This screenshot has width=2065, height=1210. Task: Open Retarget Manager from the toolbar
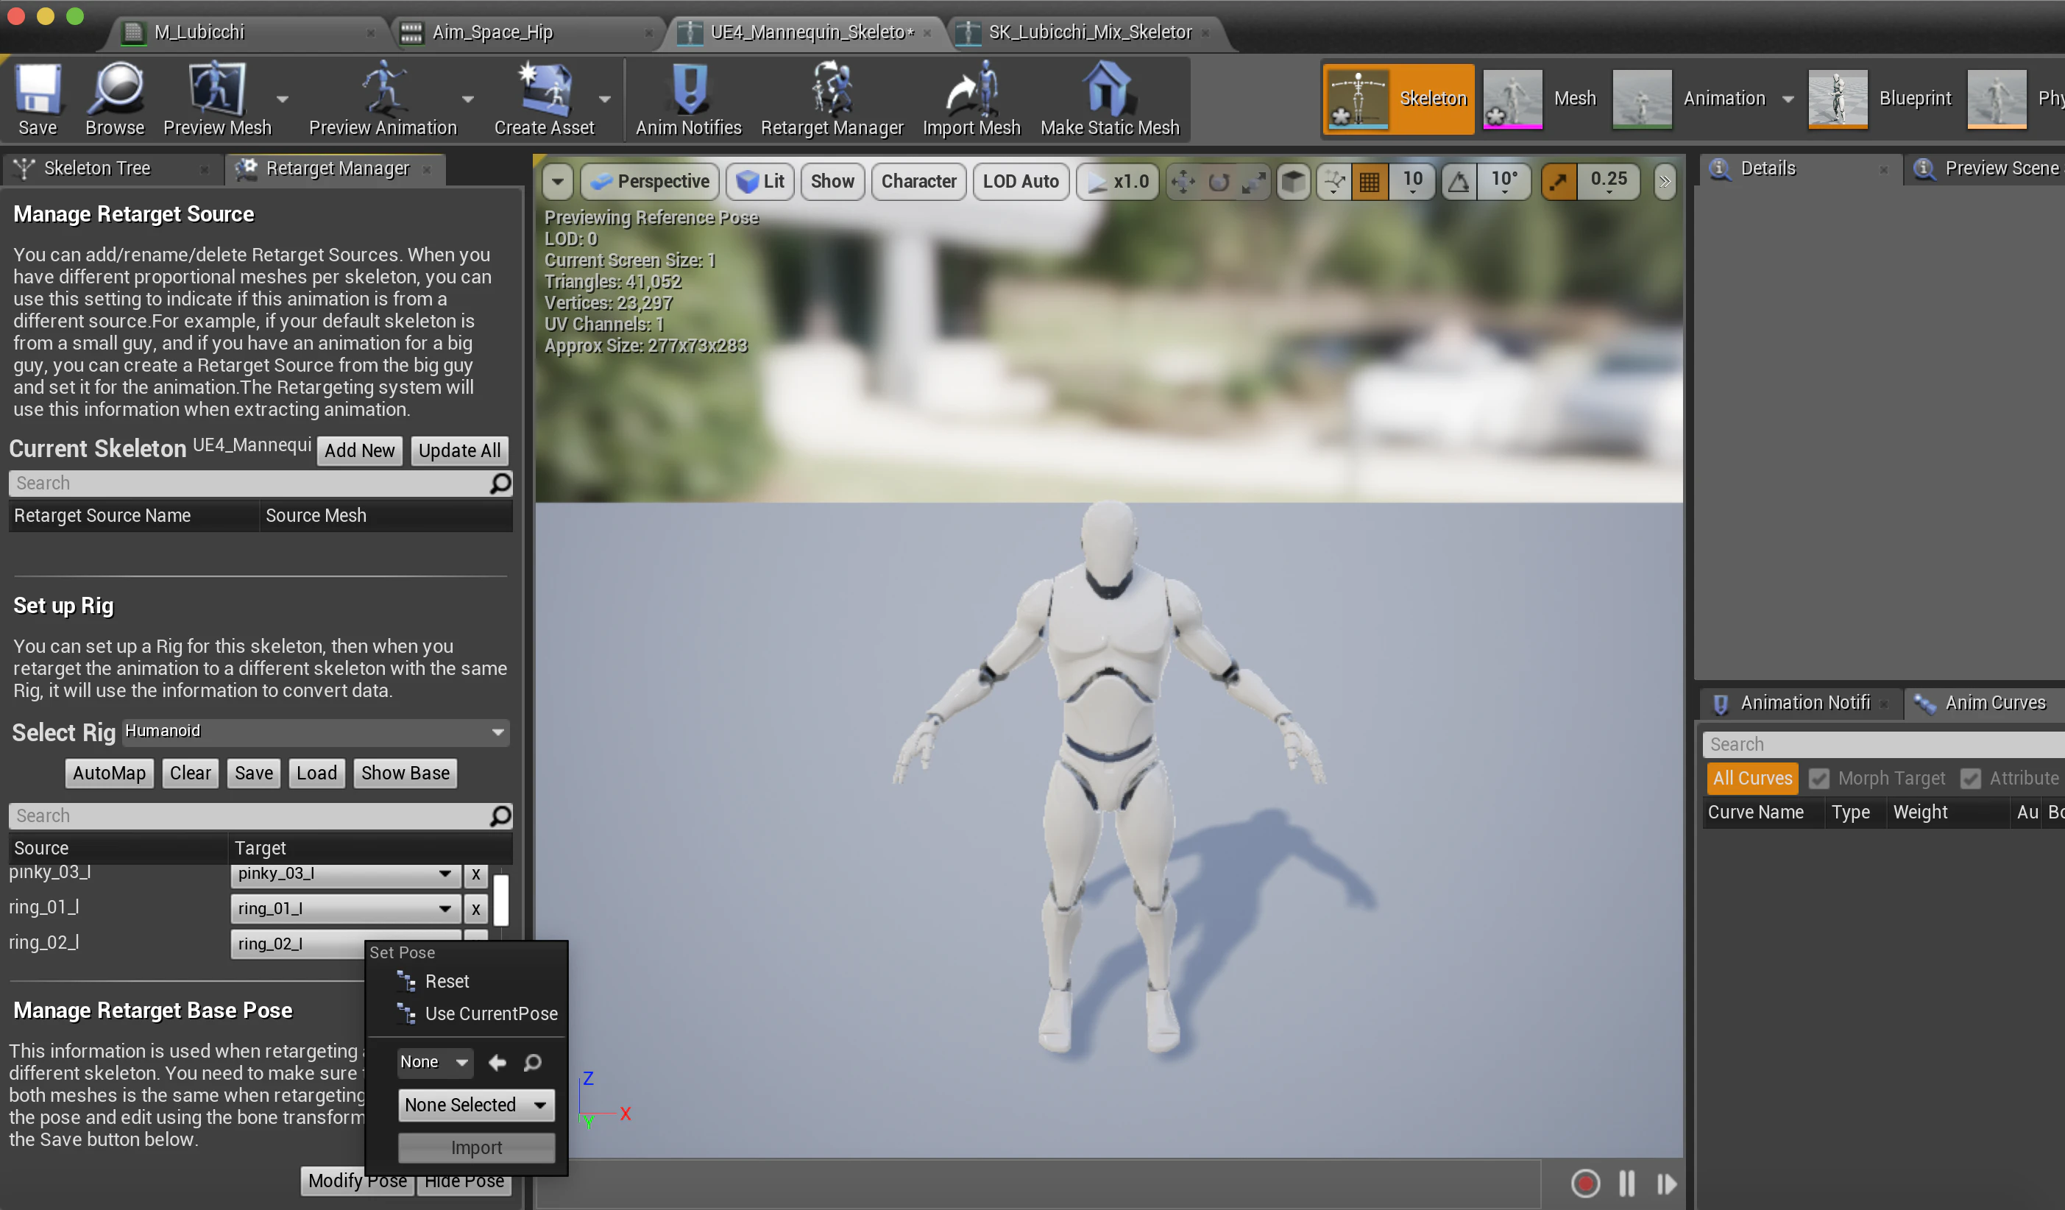pos(832,99)
